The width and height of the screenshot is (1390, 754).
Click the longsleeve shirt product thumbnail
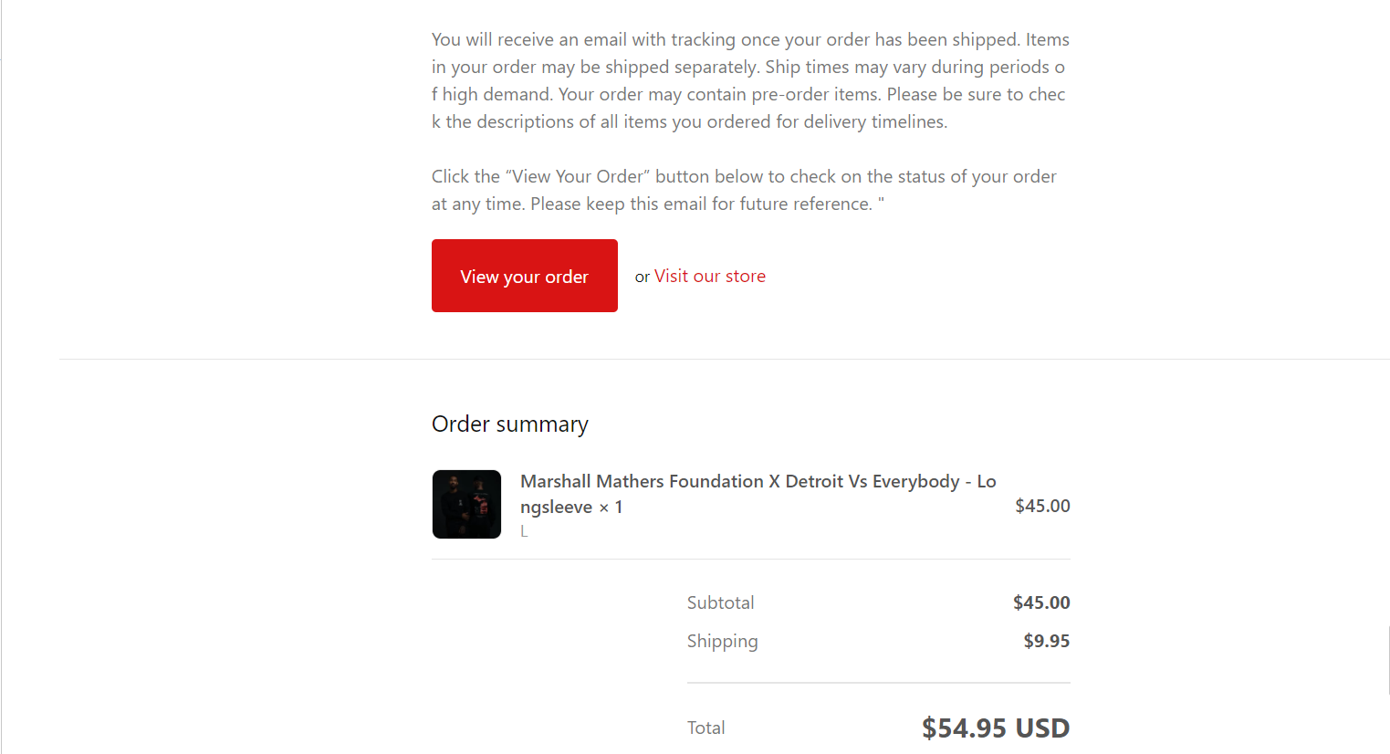tap(466, 504)
